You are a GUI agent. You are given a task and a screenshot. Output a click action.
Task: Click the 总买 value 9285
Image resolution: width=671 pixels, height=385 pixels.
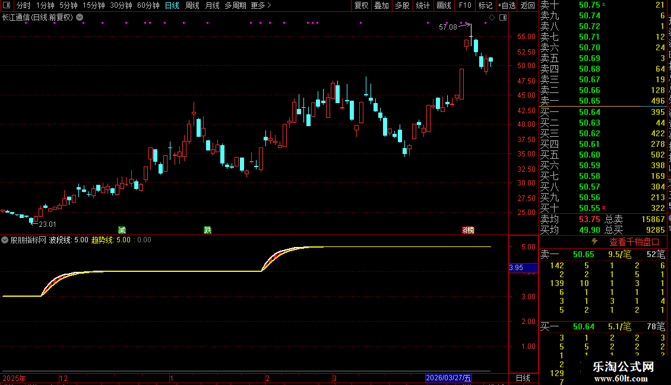[x=655, y=230]
